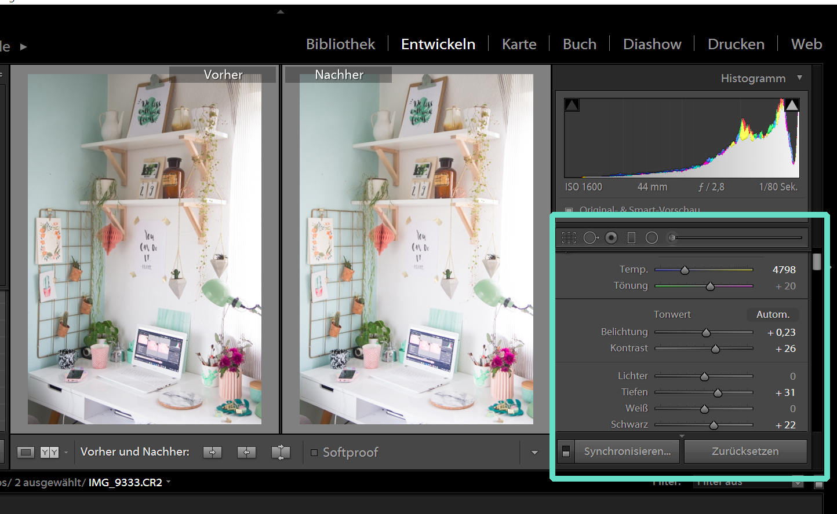This screenshot has height=514, width=837.
Task: Swap Before and After settings
Action: 281,453
